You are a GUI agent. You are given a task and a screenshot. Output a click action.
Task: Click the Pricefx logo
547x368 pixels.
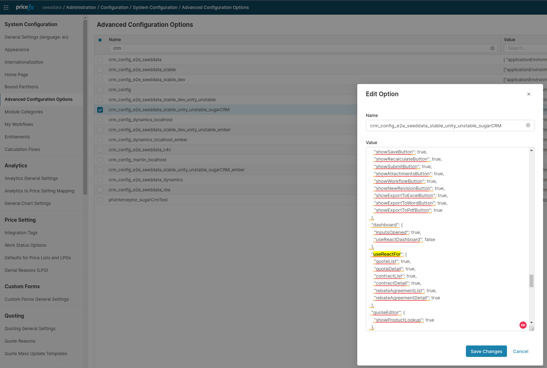pos(25,7)
